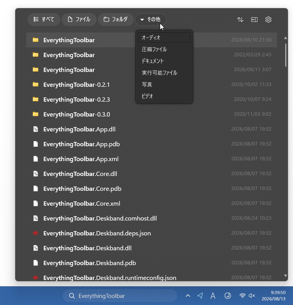This screenshot has height=305, width=293.
Task: Select EverythingToolbar.Deskband.dll file name
Action: tap(87, 248)
